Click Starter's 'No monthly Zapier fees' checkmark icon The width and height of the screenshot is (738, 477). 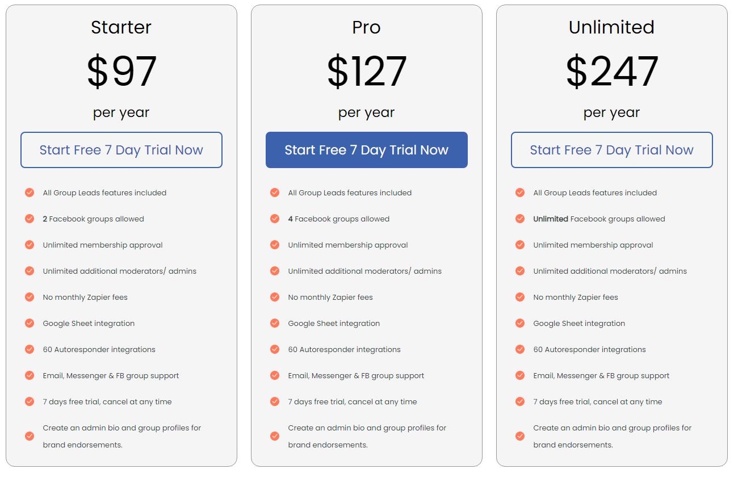pos(30,297)
